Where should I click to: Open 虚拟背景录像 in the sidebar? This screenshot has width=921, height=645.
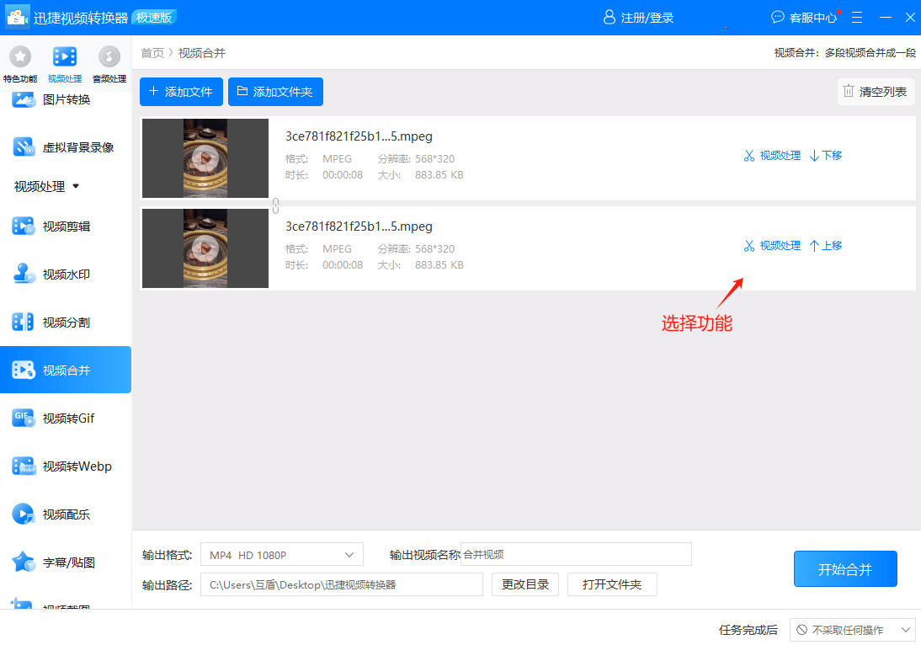point(66,147)
